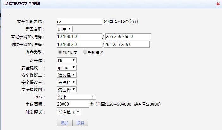The image size is (222, 130).
Task: Click the 取消 button
Action: click(x=80, y=123)
